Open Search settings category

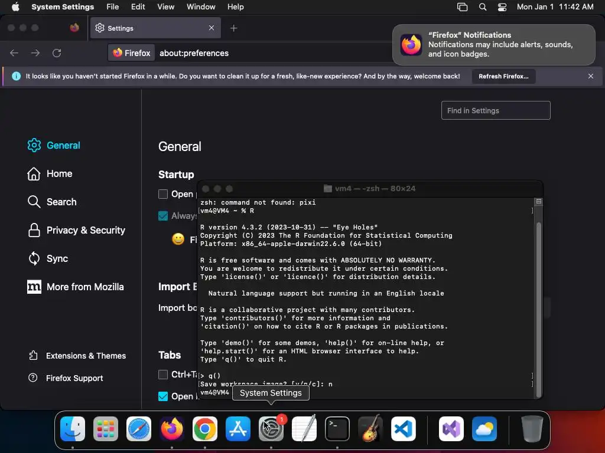(52, 202)
